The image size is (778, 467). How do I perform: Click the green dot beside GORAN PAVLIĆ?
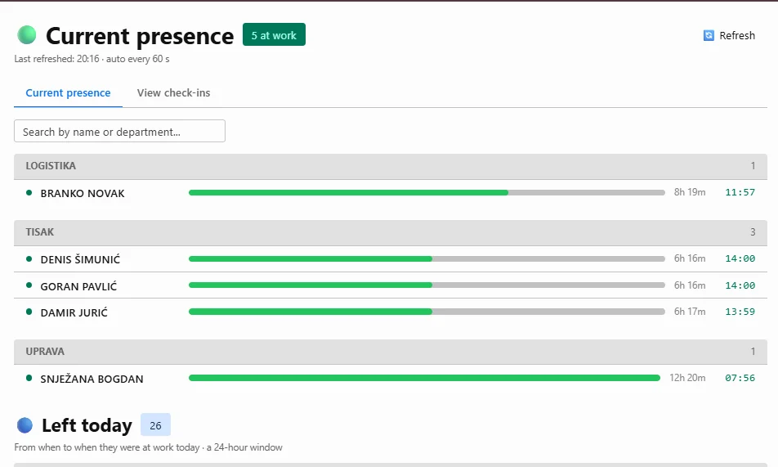pos(29,285)
